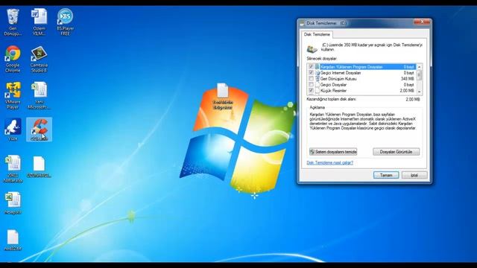The image size is (477, 268).
Task: Click the file list scroll-down arrow
Action: (420, 92)
